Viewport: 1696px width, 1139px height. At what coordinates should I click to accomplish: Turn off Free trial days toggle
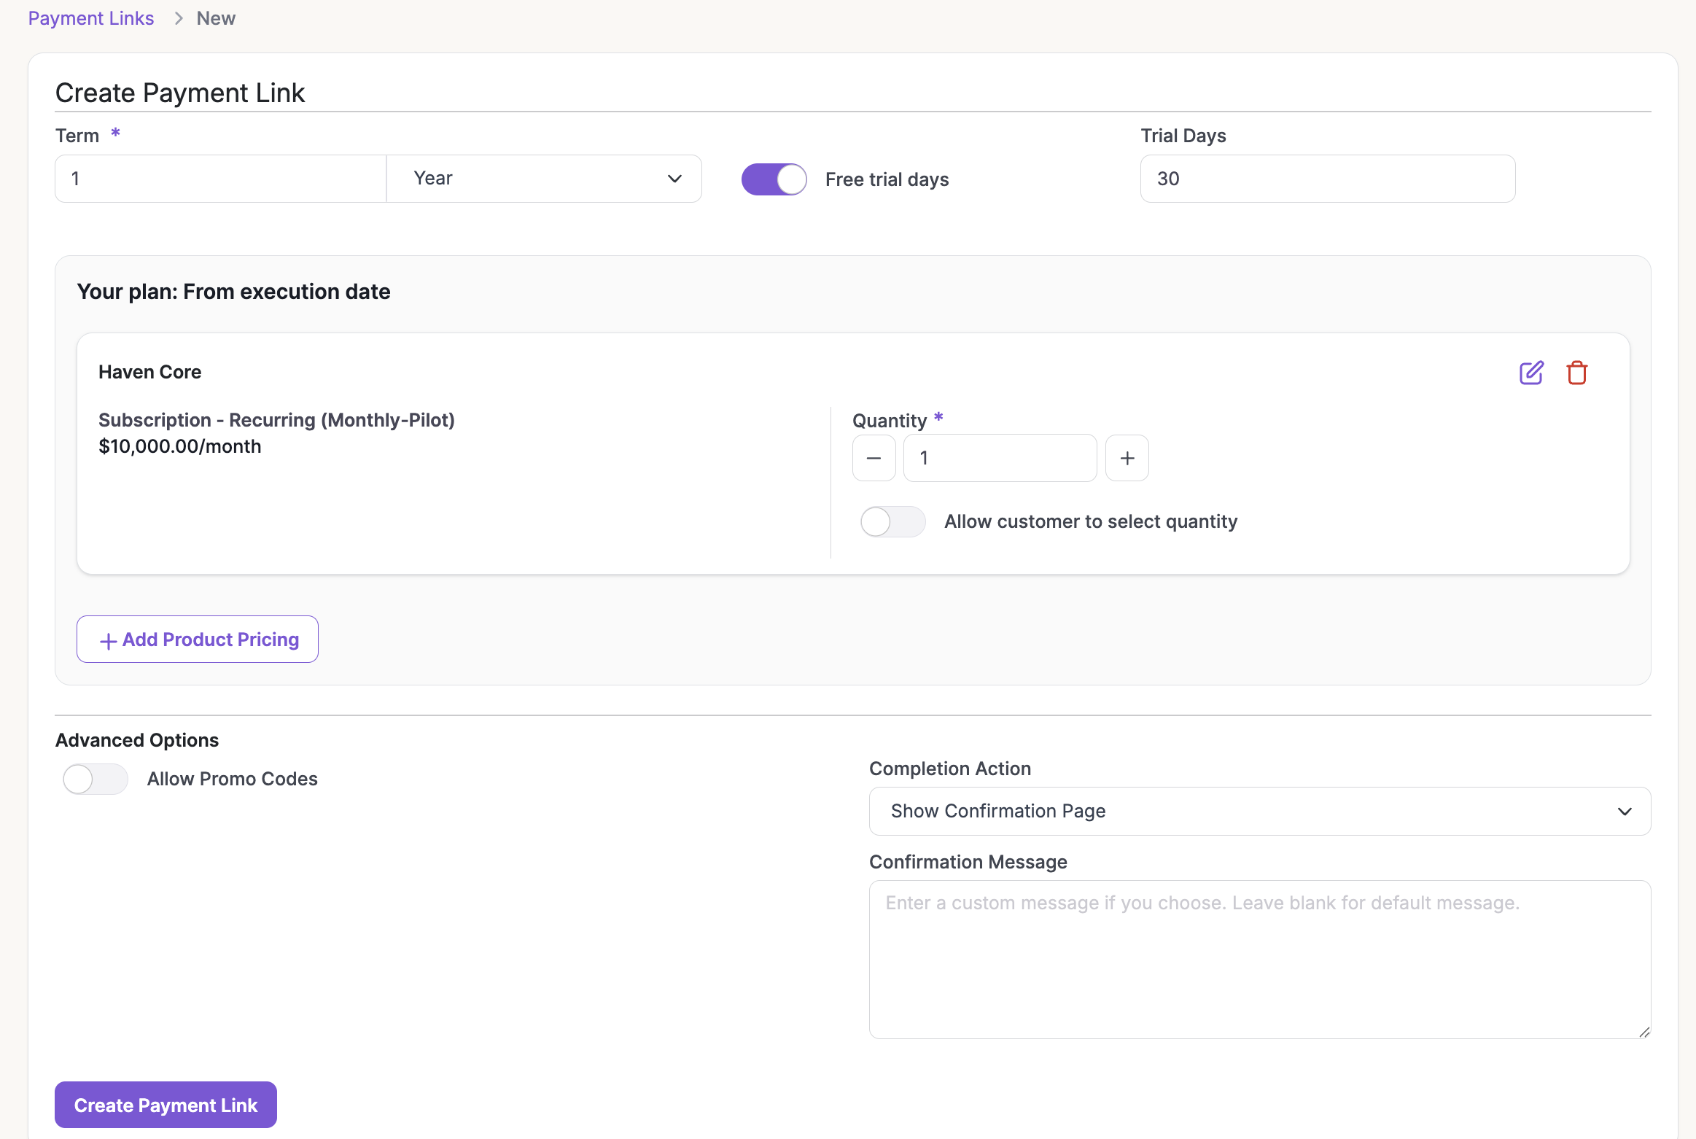pyautogui.click(x=774, y=179)
